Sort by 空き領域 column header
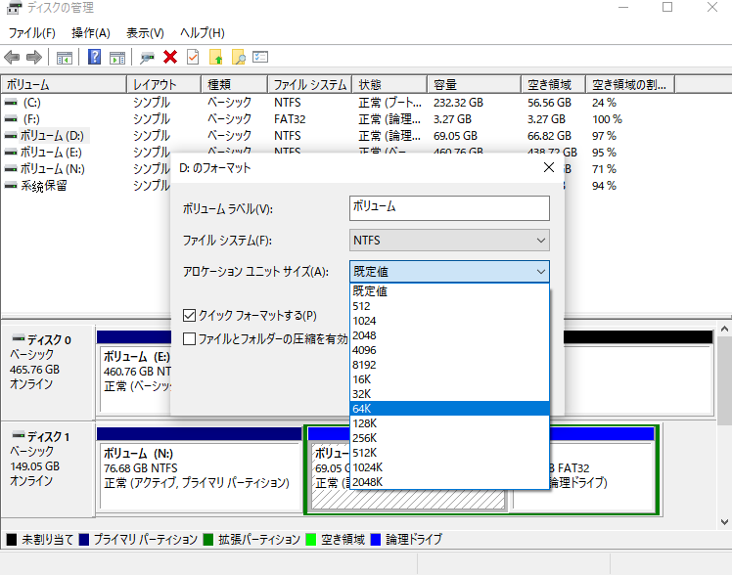The image size is (732, 575). pos(553,85)
